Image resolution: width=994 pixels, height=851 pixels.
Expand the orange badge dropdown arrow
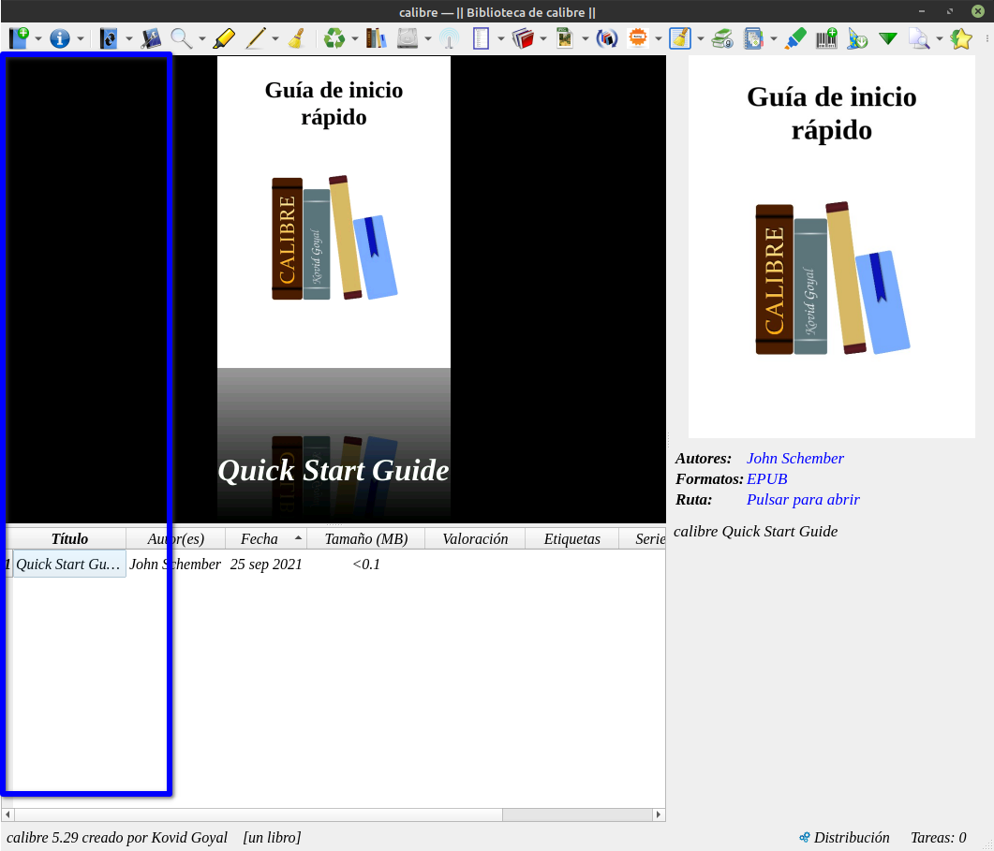point(658,39)
